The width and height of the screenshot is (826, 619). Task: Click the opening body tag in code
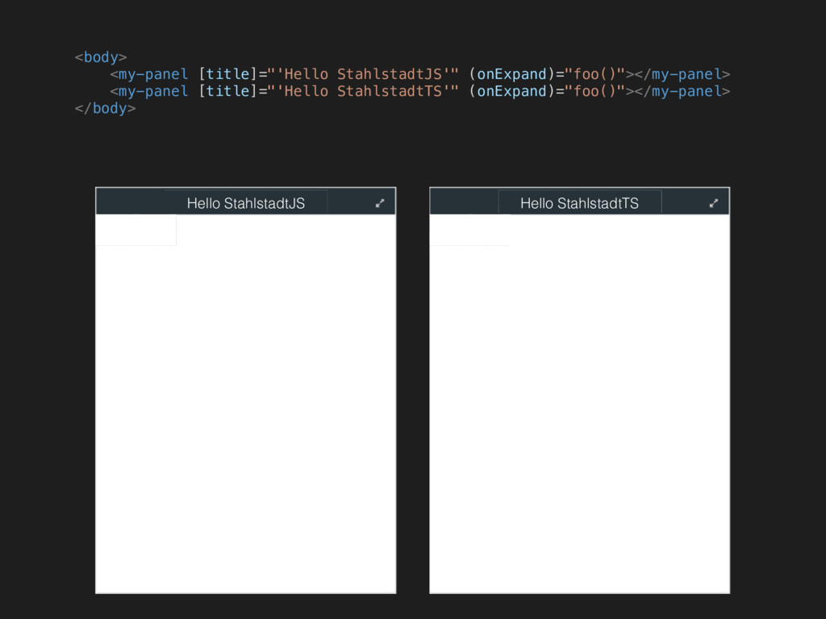[101, 57]
